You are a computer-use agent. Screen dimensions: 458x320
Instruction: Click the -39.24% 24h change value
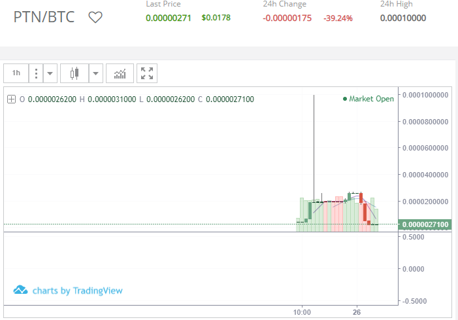[x=338, y=18]
